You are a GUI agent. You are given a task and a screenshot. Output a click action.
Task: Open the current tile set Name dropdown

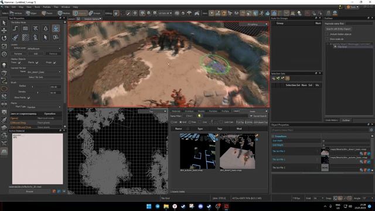(x=44, y=72)
